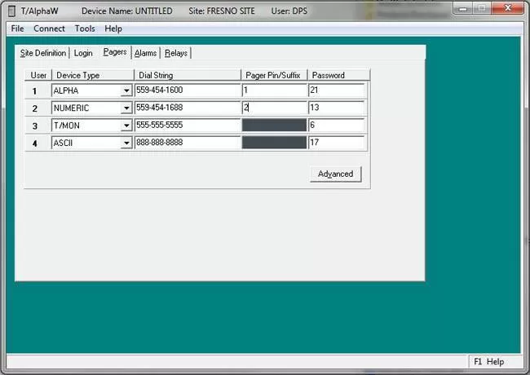Expand the NUMERIC device type dropdown arrow

pos(126,108)
